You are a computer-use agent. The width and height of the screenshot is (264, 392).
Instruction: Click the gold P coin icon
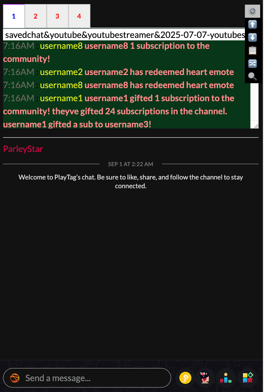click(185, 378)
